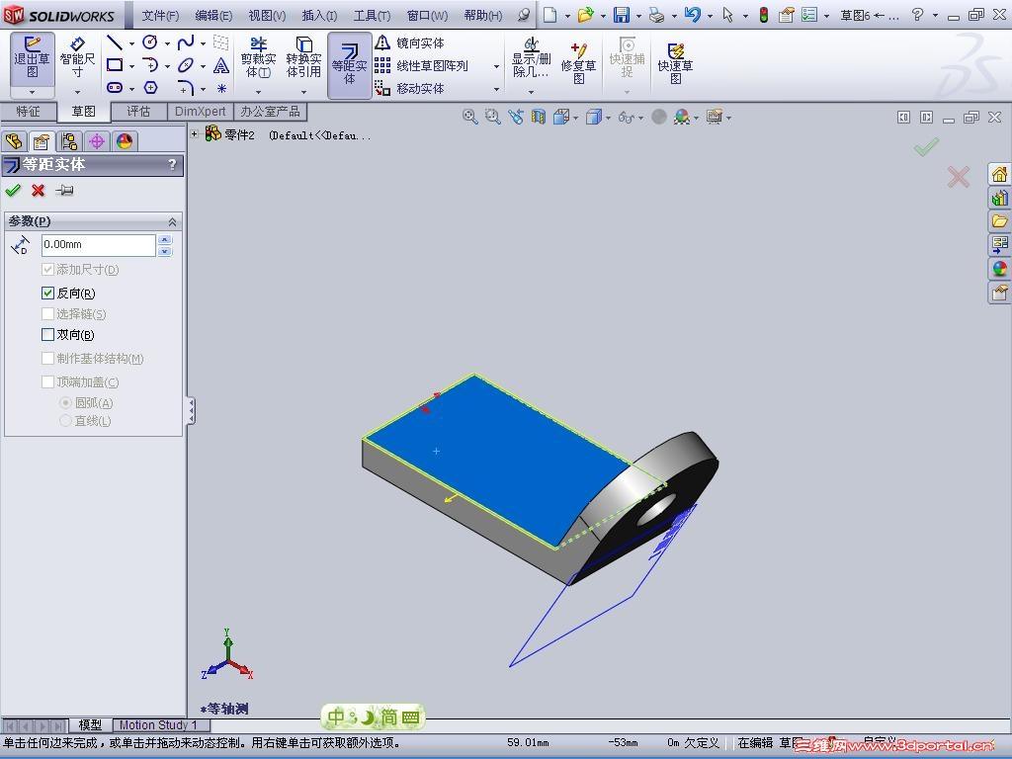1012x759 pixels.
Task: Select the Corner Rectangle sketch tool
Action: [115, 65]
